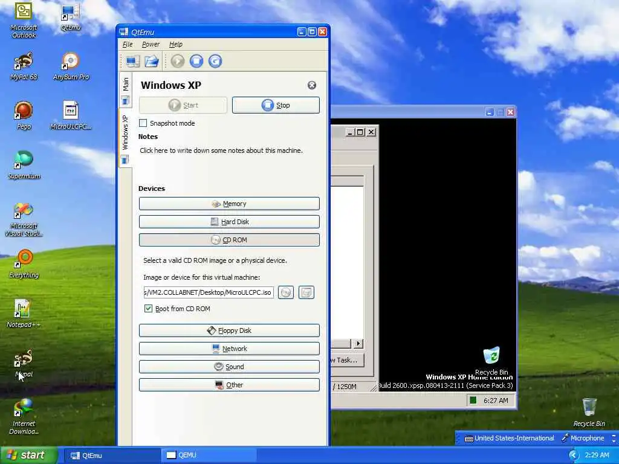Expand the Floppy Disk device section
This screenshot has height=464, width=619.
[229, 330]
